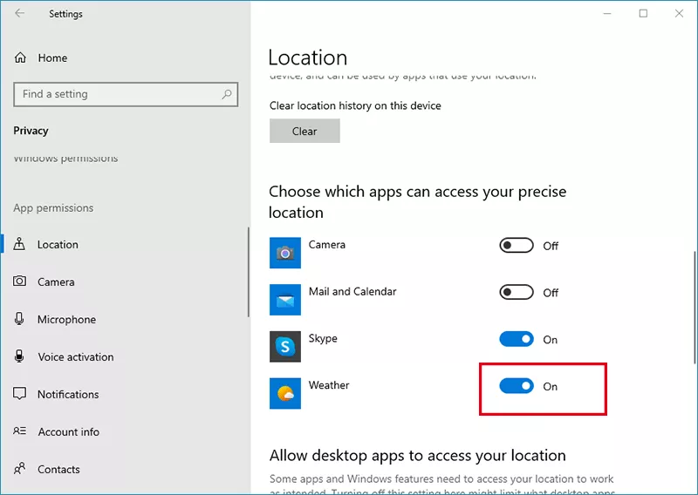Click the Camera app icon in the app list
698x495 pixels.
tap(285, 253)
